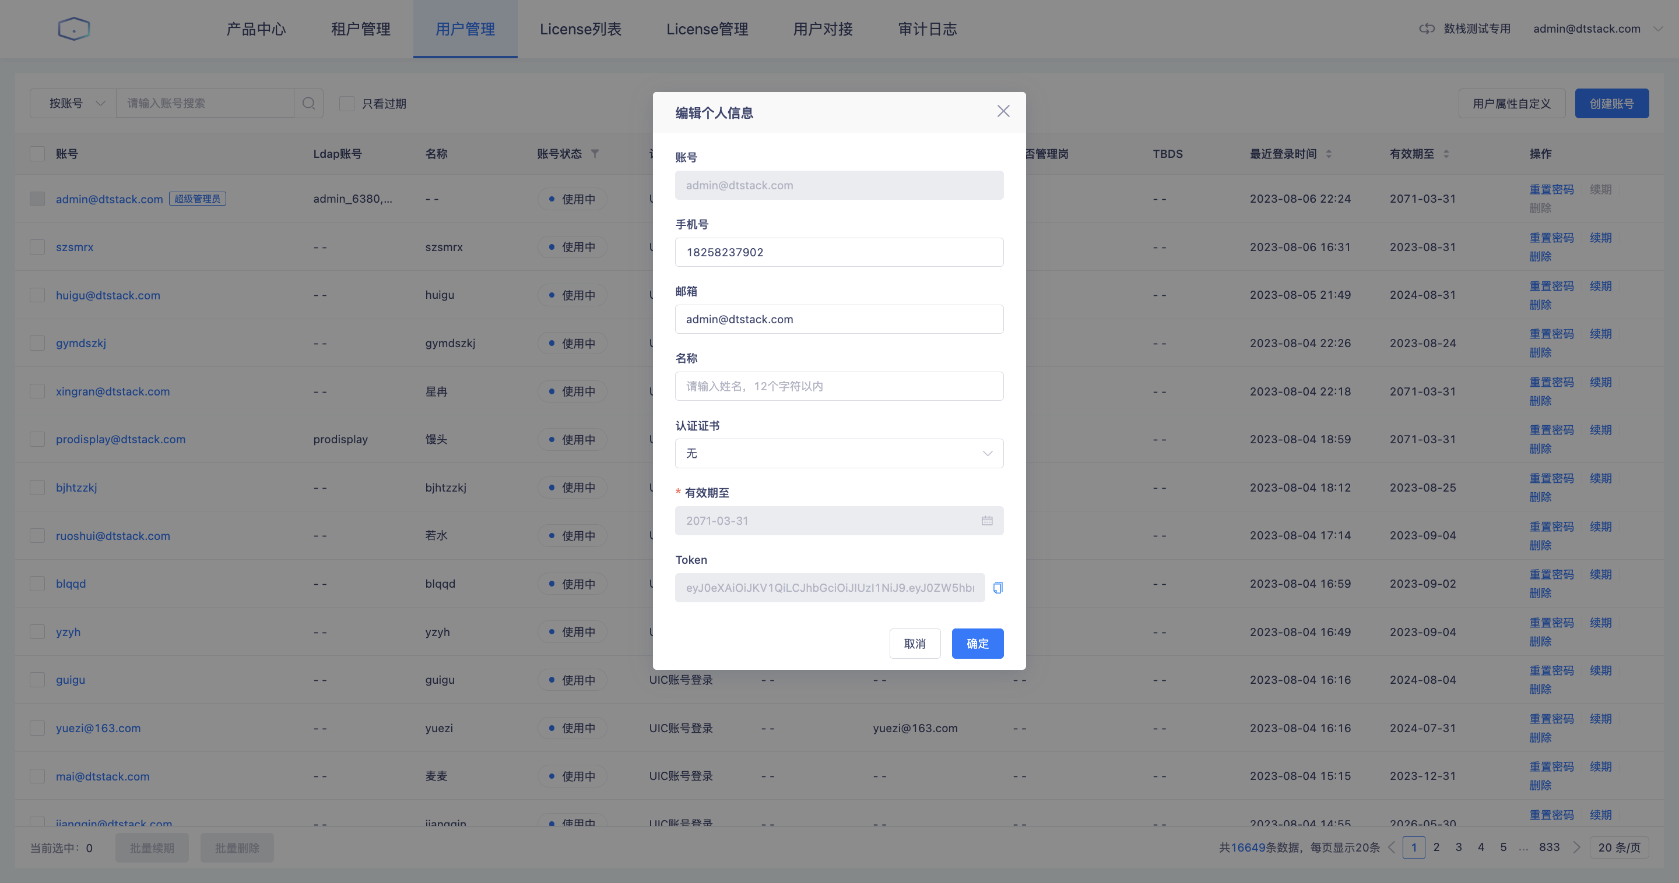Open License管理 tab
The image size is (1679, 883).
(x=707, y=29)
